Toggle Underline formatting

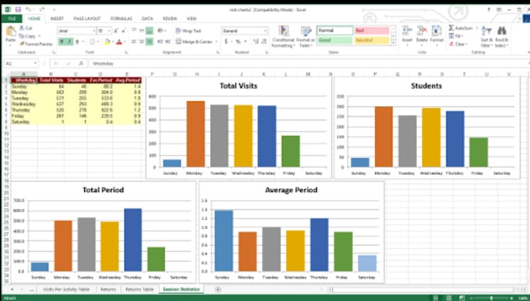point(77,42)
